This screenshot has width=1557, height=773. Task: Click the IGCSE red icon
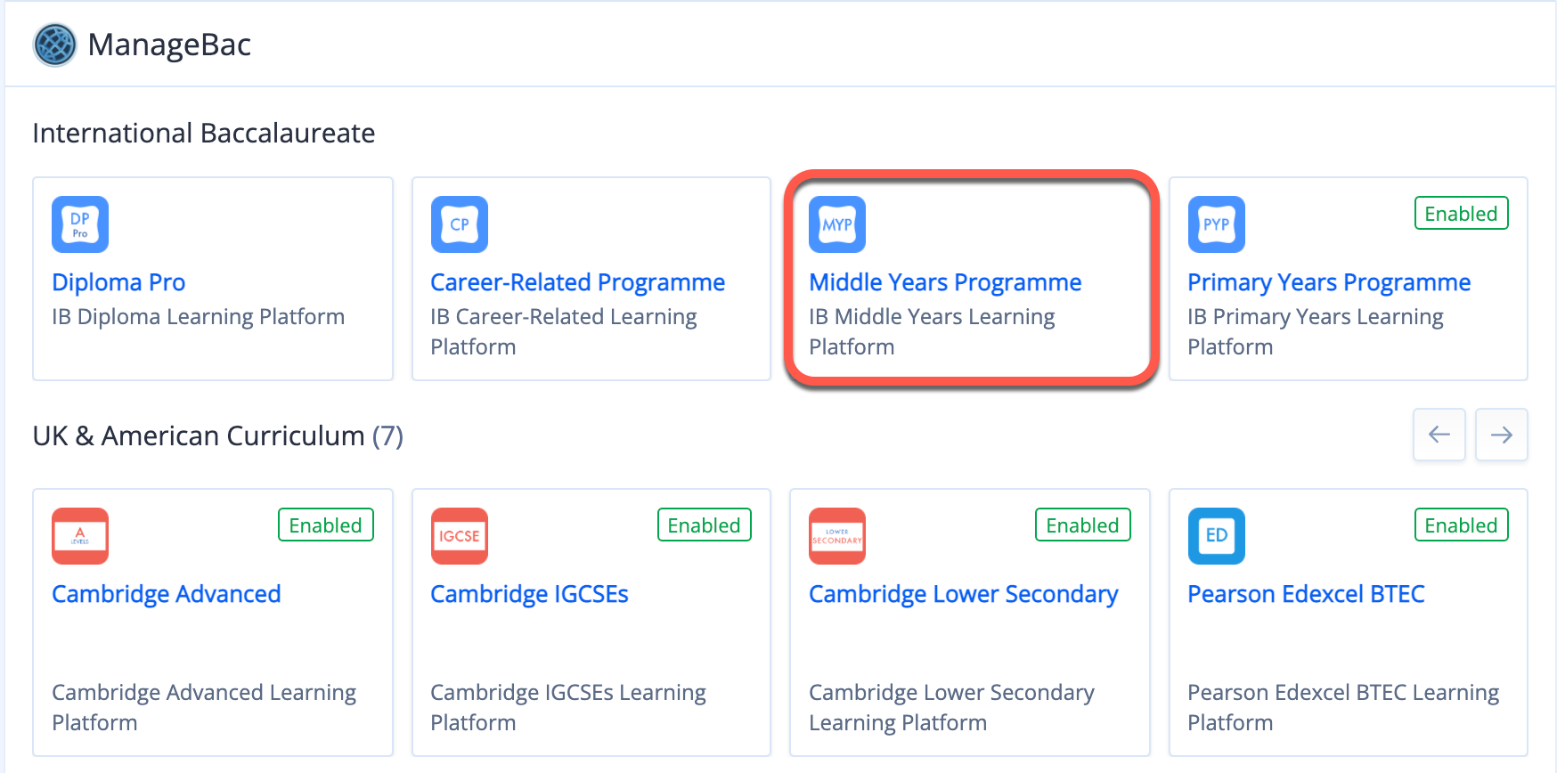pos(460,536)
